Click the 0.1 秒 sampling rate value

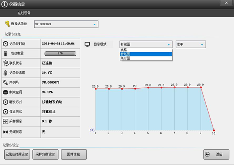47,121
